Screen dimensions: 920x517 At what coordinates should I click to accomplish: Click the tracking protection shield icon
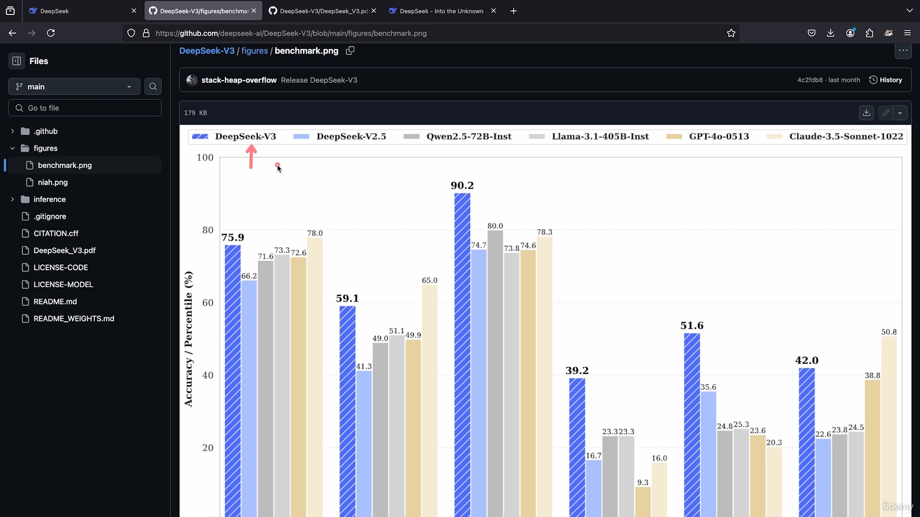tap(131, 33)
